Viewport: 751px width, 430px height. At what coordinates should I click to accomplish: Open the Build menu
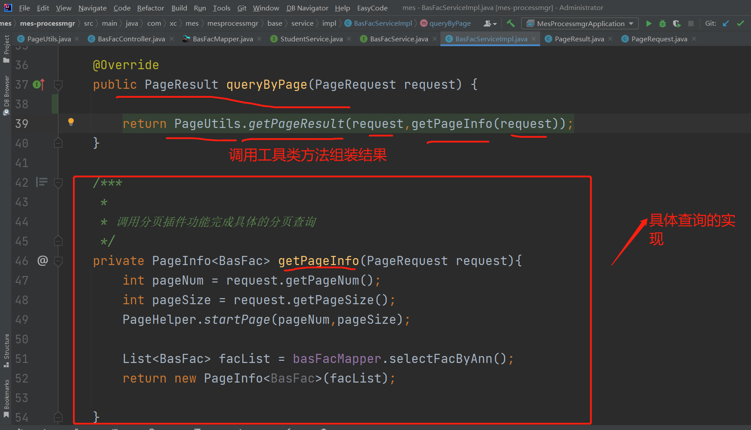[179, 8]
